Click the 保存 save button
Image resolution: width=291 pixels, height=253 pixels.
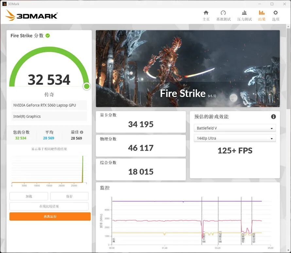69,196
